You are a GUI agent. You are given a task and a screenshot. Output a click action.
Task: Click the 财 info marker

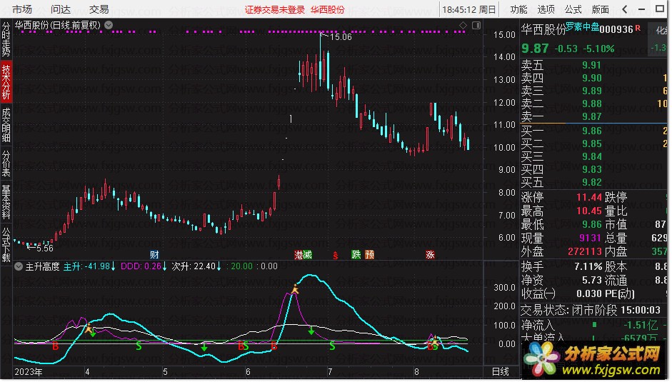[154, 255]
